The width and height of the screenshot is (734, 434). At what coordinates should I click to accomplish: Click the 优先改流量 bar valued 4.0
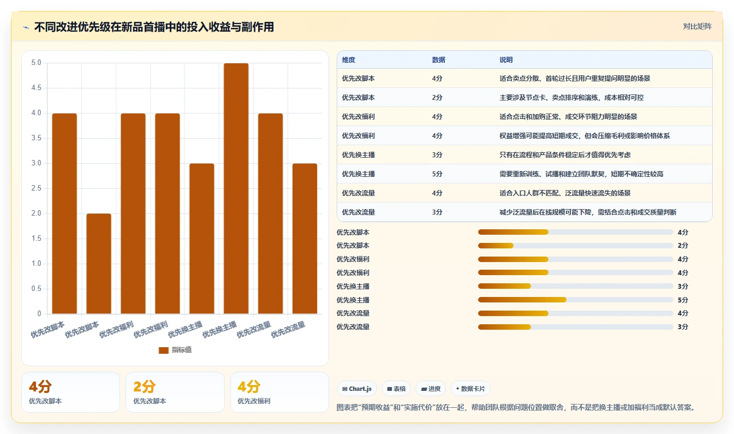click(270, 213)
